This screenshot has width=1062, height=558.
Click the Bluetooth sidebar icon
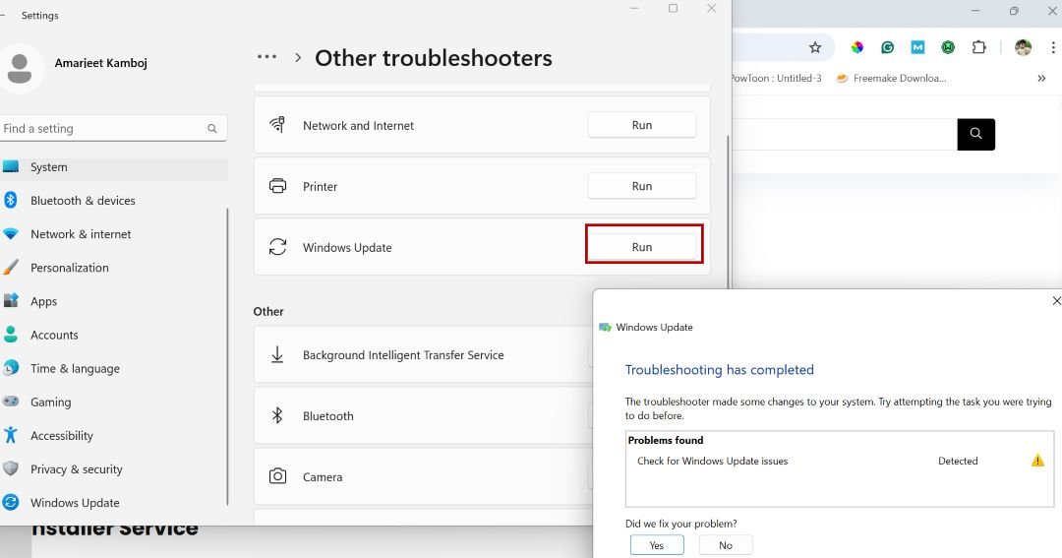coord(10,200)
